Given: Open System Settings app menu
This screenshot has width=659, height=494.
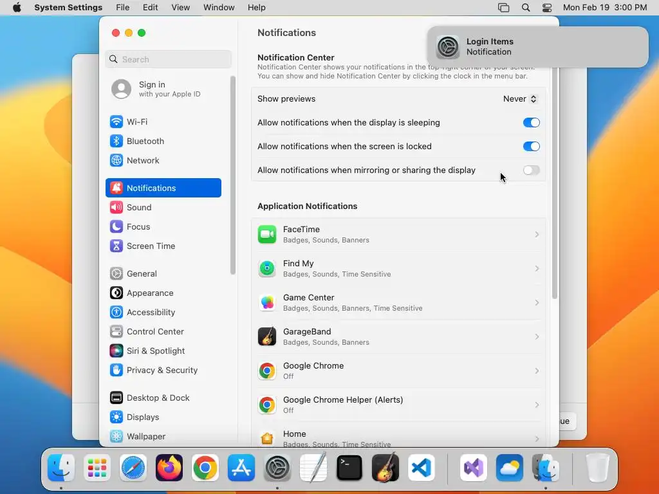Looking at the screenshot, I should (x=68, y=8).
